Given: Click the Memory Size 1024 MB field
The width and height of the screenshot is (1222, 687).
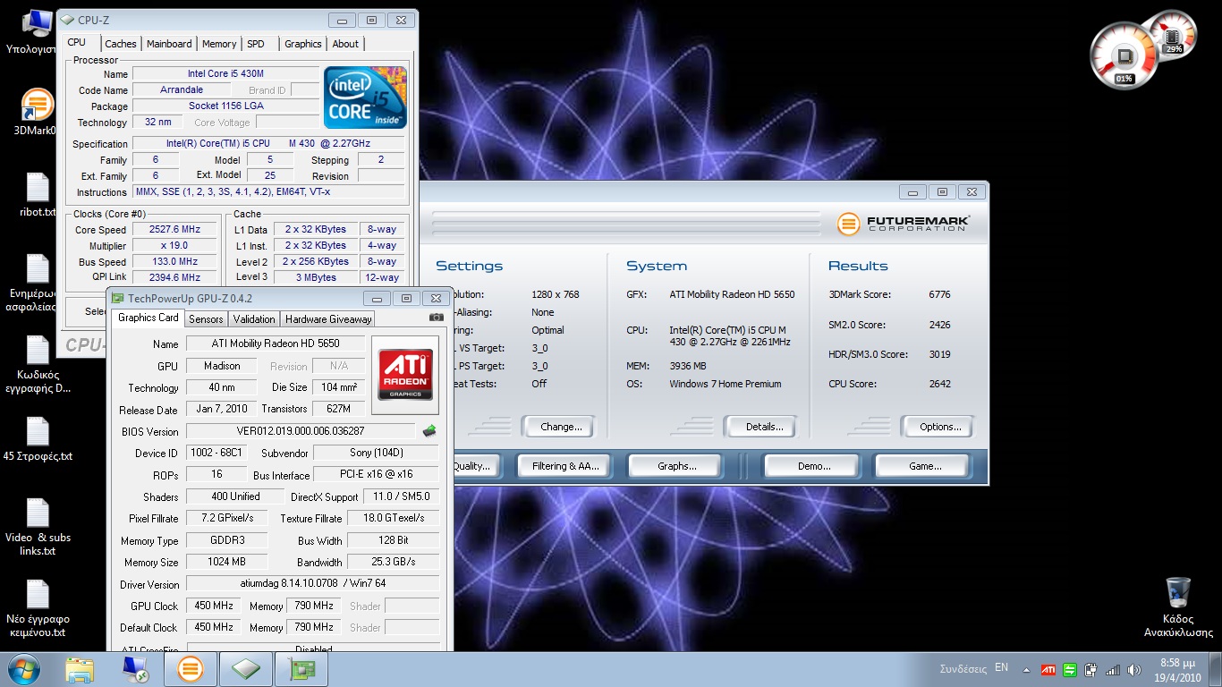Looking at the screenshot, I should click(226, 562).
